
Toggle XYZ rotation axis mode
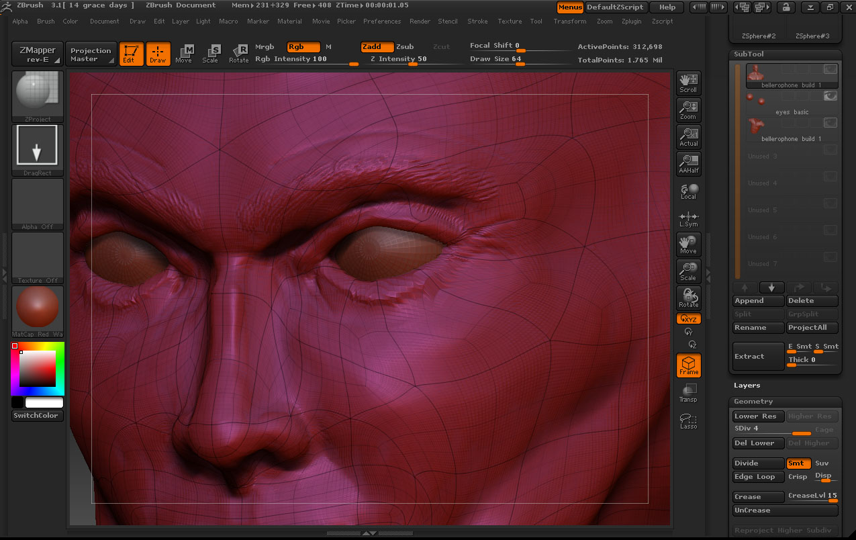pyautogui.click(x=688, y=319)
